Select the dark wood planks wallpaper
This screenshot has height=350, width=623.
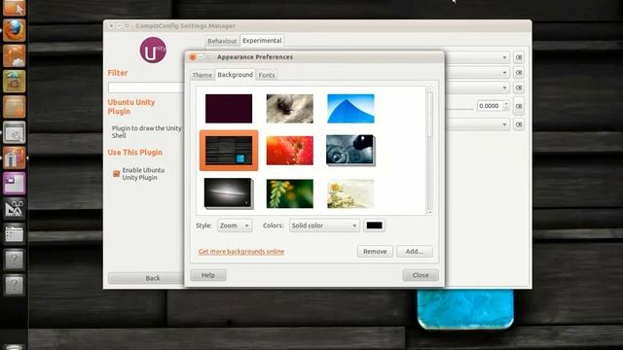tap(229, 151)
